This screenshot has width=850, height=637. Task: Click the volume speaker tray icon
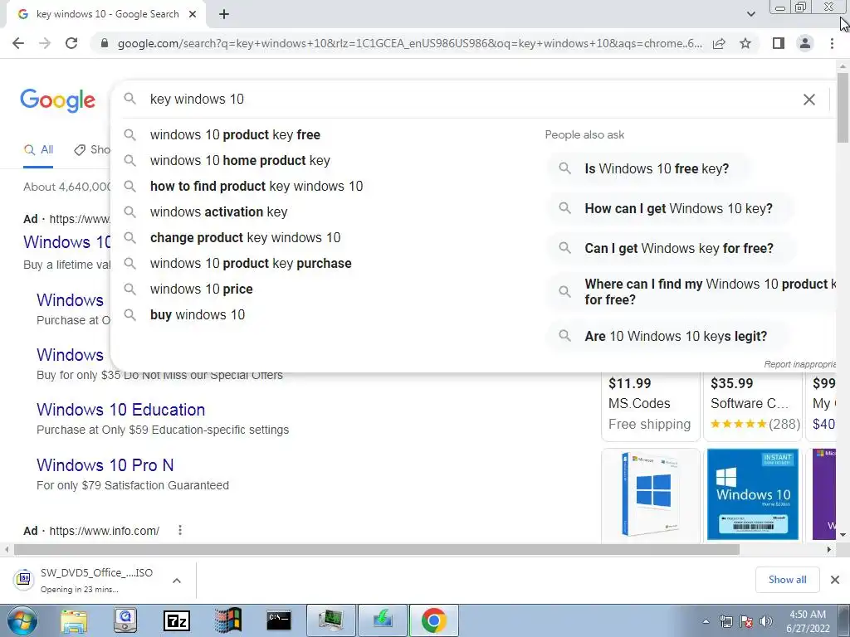coord(766,621)
